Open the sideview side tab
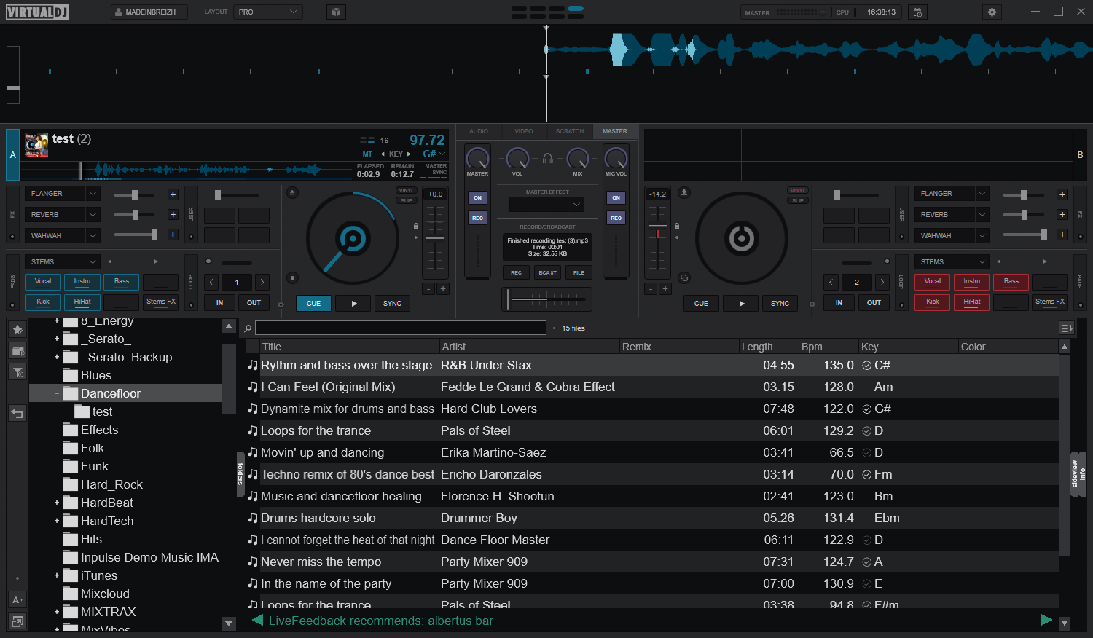 [1074, 474]
